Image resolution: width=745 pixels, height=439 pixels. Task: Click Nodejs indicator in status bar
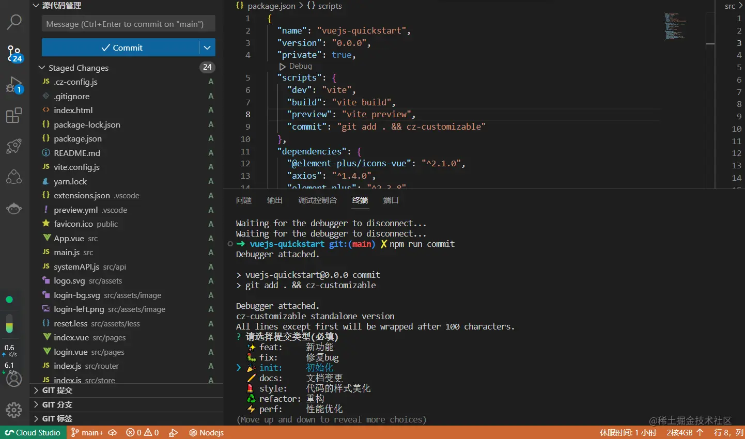207,433
